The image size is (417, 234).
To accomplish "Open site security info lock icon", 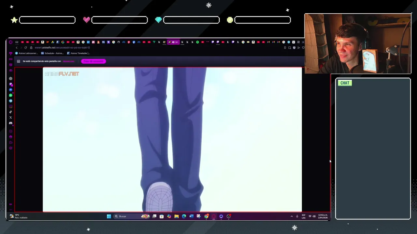I will [x=31, y=47].
